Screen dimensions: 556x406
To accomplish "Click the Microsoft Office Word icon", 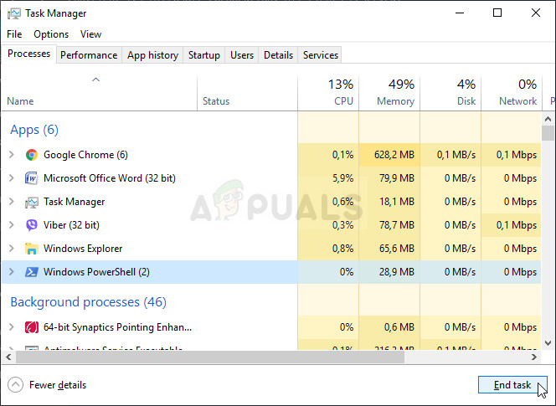I will coord(32,178).
